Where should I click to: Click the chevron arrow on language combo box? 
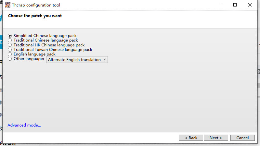click(105, 60)
